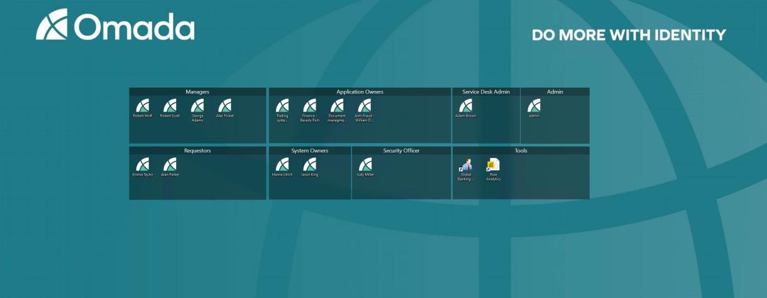Select the Requestors group header
Screen dimensions: 767x298
pos(197,151)
